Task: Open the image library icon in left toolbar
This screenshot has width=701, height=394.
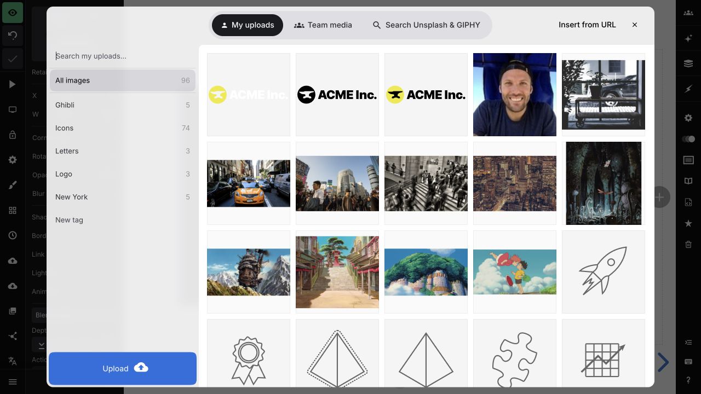Action: (13, 311)
